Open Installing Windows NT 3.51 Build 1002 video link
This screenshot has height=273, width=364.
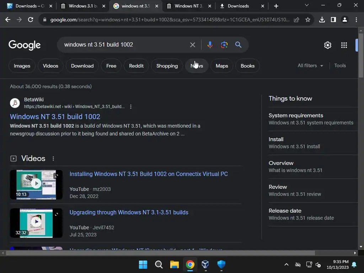149,174
